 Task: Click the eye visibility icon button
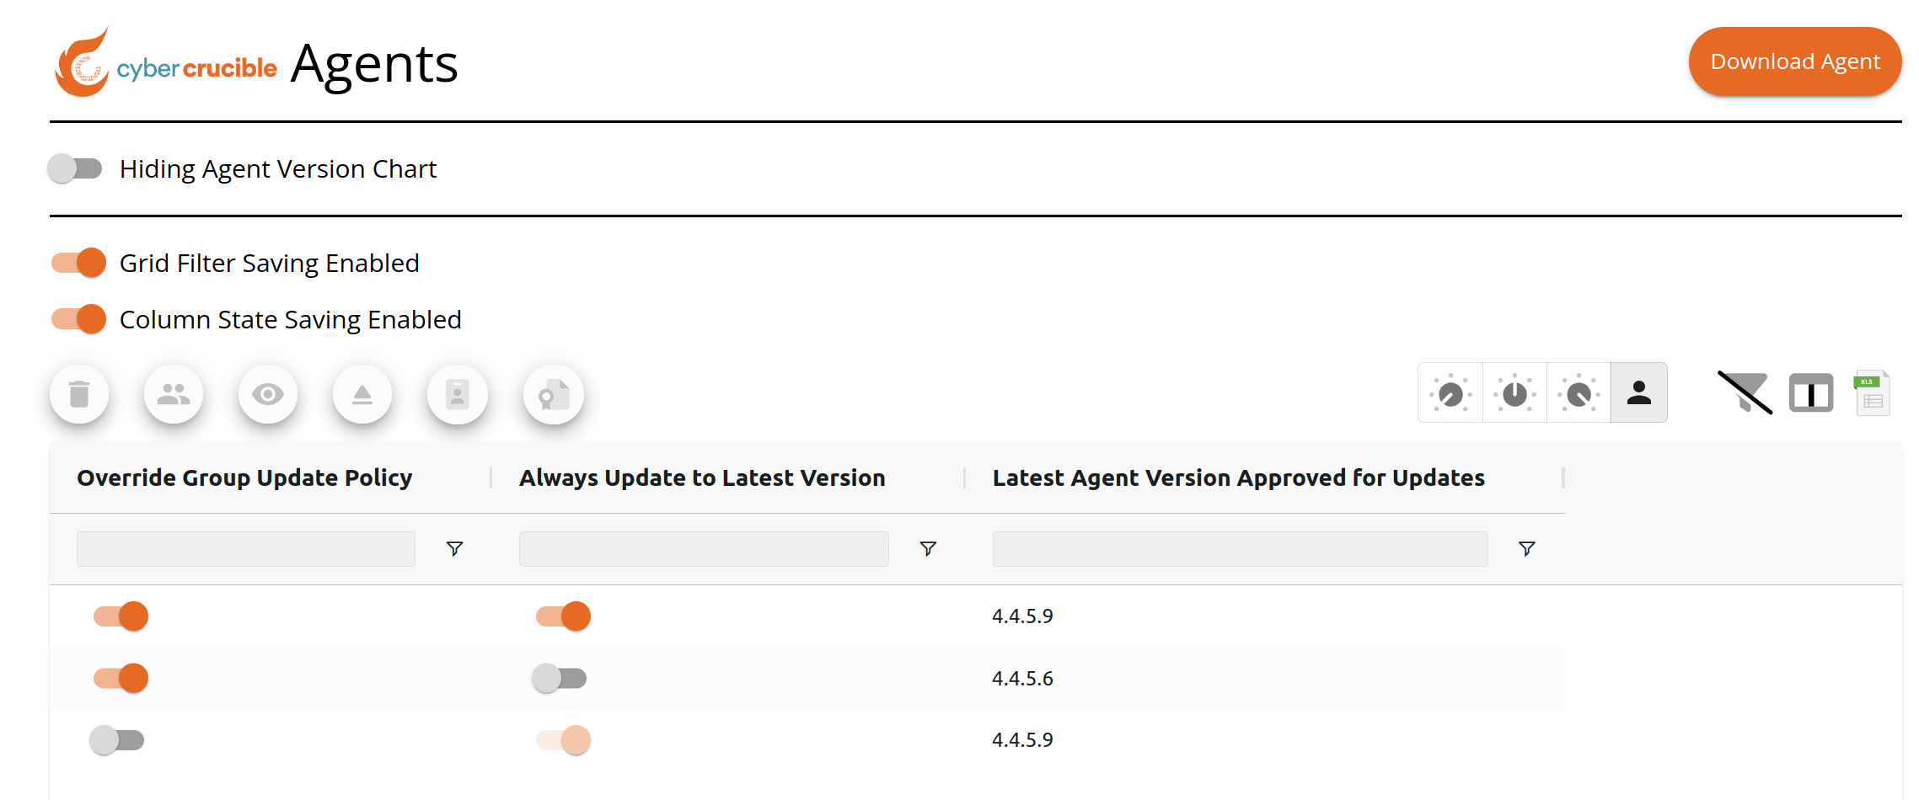(x=268, y=394)
